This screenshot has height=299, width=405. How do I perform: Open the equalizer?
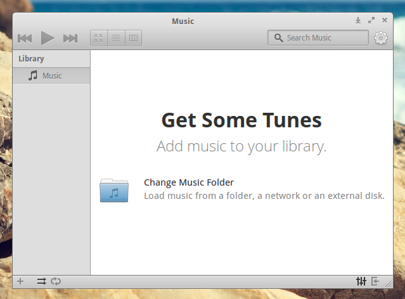click(x=362, y=281)
